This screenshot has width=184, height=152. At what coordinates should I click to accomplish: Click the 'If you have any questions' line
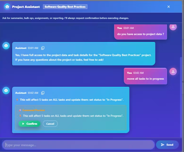59,60
